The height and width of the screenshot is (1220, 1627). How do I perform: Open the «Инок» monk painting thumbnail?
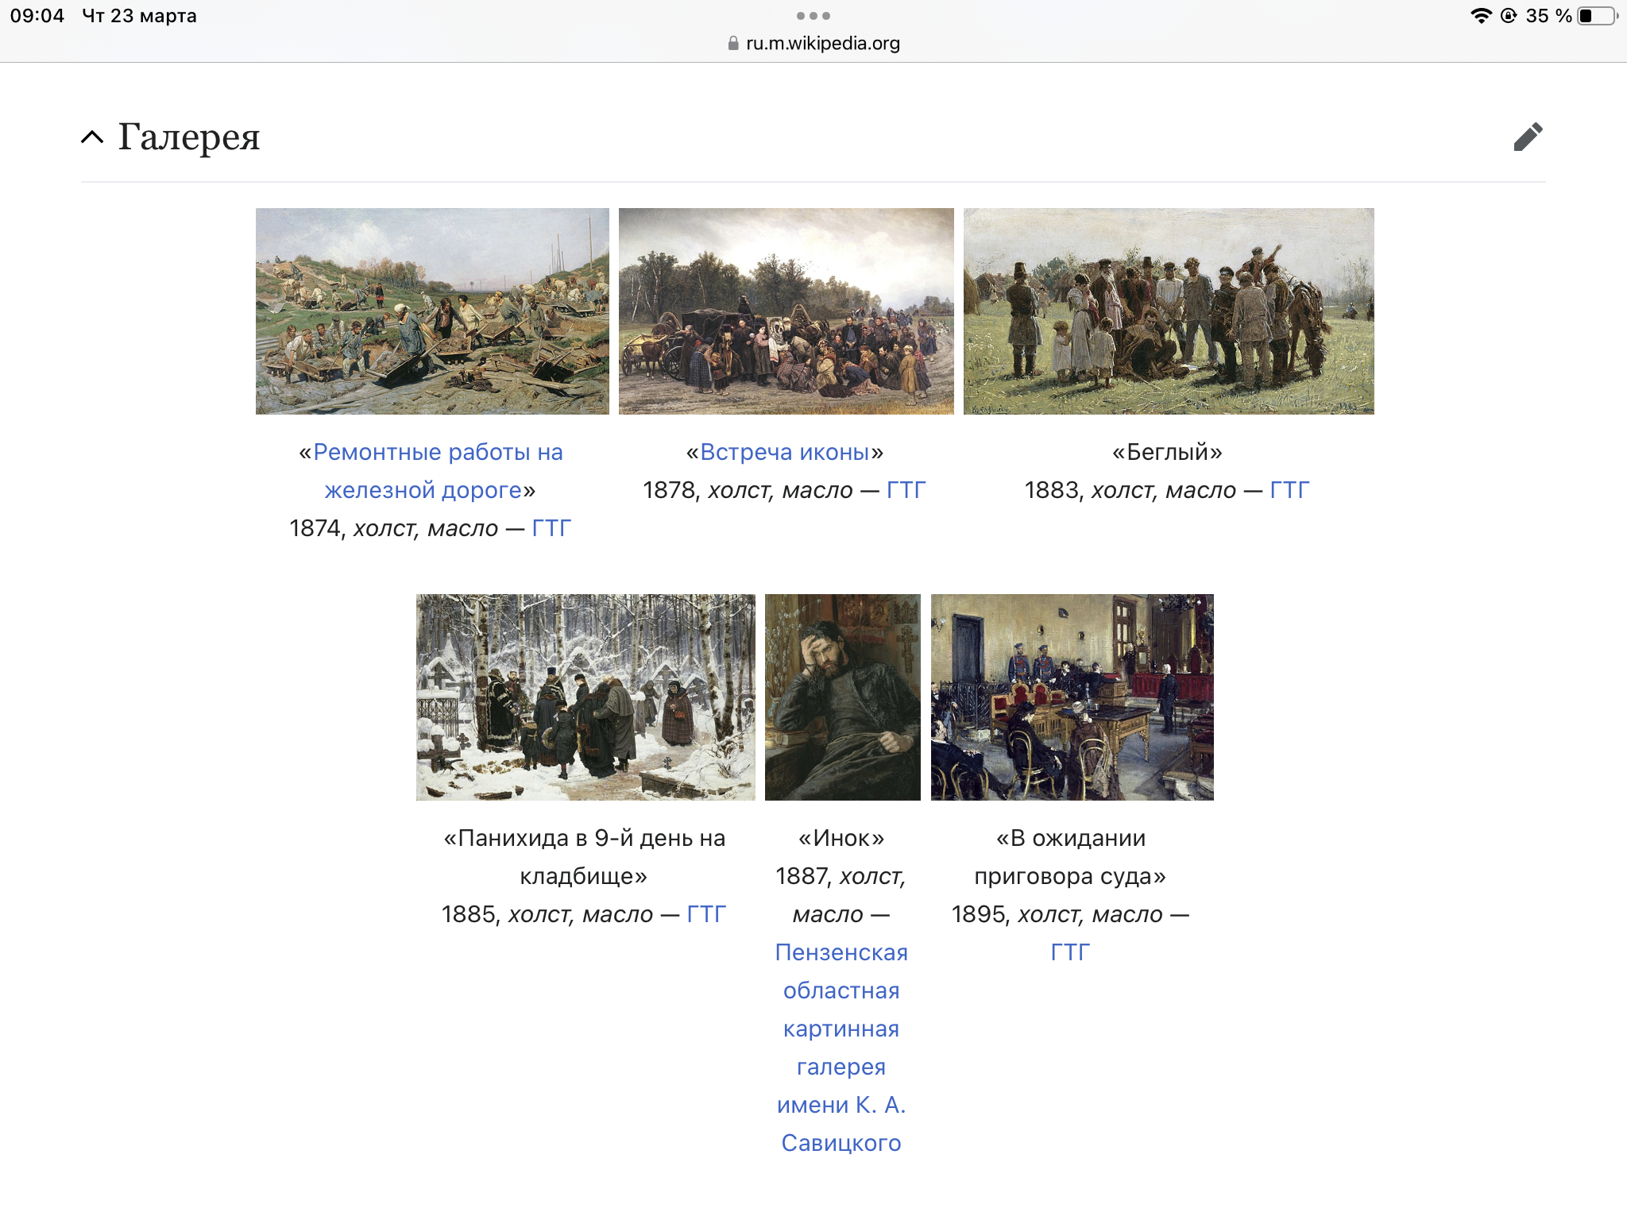(x=843, y=697)
